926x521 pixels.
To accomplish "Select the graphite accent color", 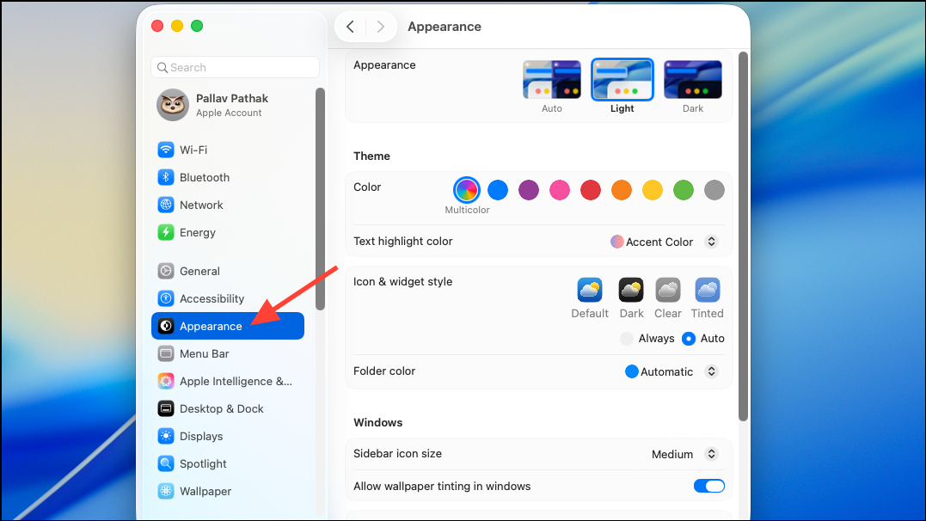I will coord(714,190).
